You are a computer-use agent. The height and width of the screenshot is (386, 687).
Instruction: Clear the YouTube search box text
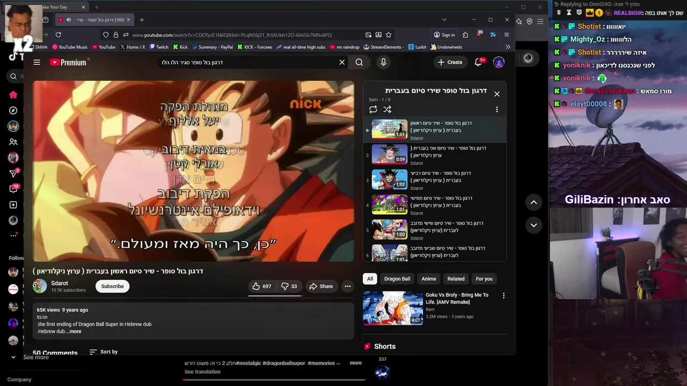[x=342, y=62]
